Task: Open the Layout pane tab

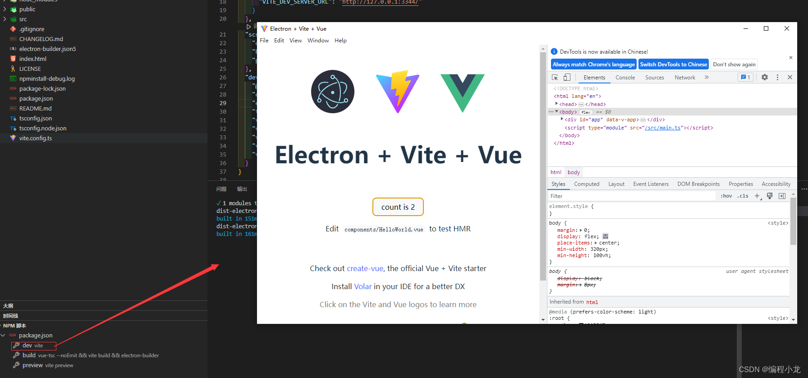Action: pyautogui.click(x=616, y=184)
